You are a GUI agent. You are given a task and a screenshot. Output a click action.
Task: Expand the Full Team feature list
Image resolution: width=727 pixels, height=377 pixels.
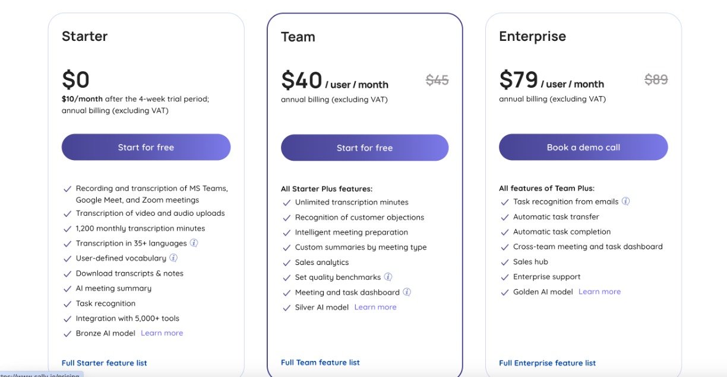pos(320,362)
